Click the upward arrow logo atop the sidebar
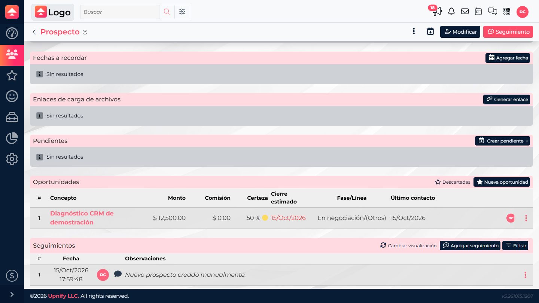Image resolution: width=539 pixels, height=303 pixels. 12,12
